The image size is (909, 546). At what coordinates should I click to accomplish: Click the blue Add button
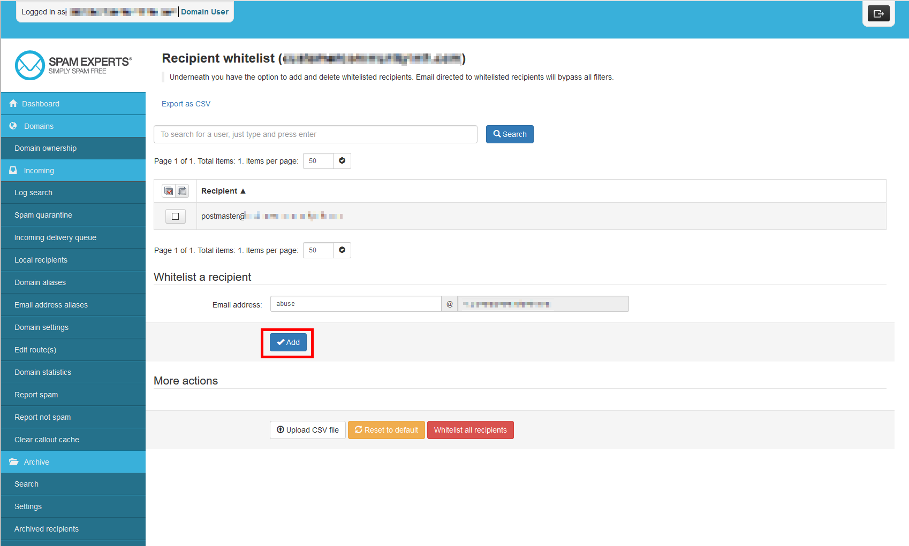288,342
